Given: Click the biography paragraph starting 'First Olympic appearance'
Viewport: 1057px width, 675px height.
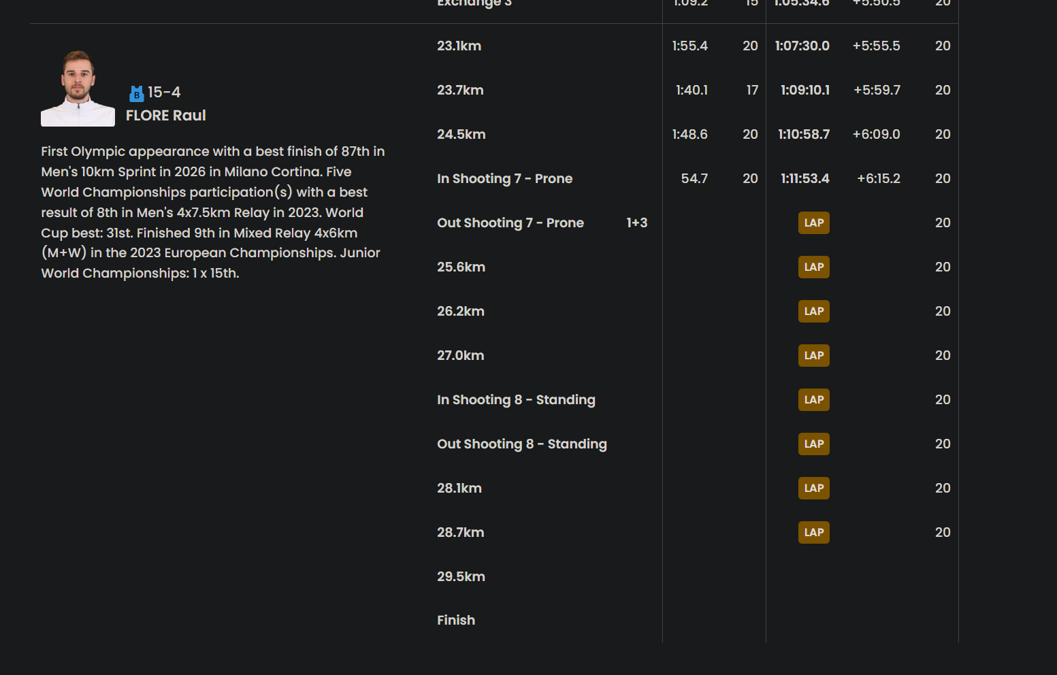Looking at the screenshot, I should coord(213,212).
